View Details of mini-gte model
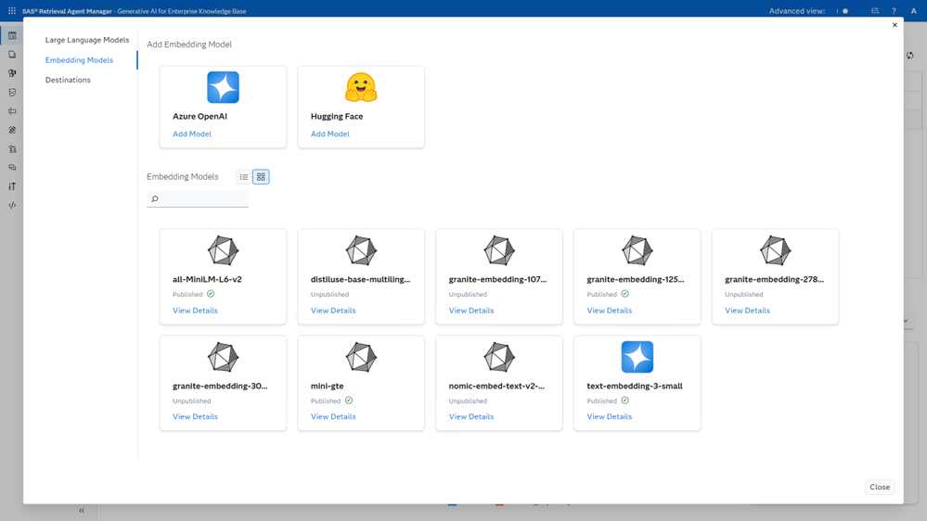 333,417
